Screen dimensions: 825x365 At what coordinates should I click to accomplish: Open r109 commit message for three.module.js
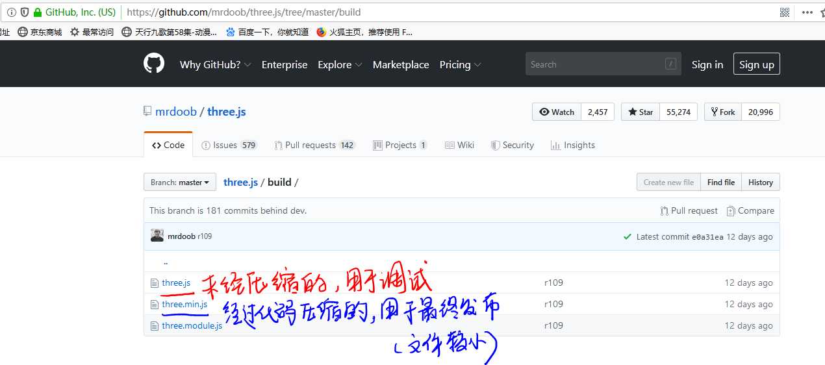tap(553, 325)
